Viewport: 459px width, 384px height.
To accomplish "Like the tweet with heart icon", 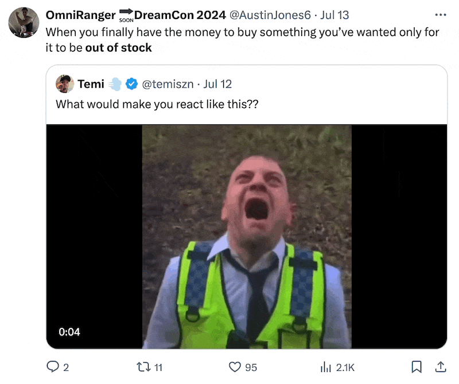I will pos(235,367).
